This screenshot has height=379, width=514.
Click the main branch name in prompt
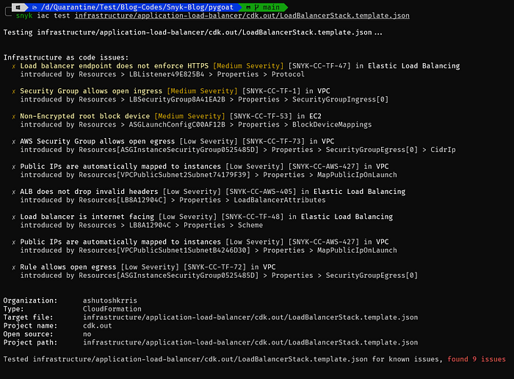271,7
